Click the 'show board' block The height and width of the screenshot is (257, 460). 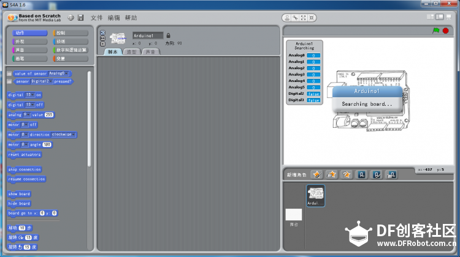(19, 194)
